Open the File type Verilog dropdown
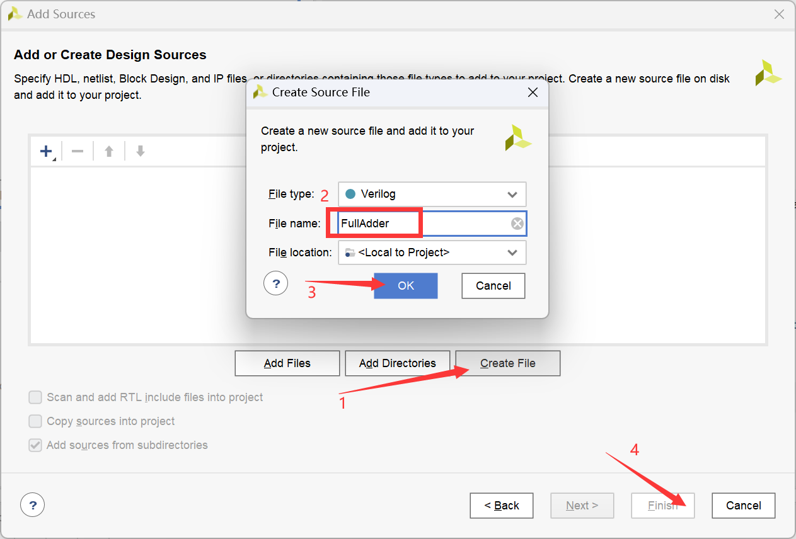 (432, 194)
